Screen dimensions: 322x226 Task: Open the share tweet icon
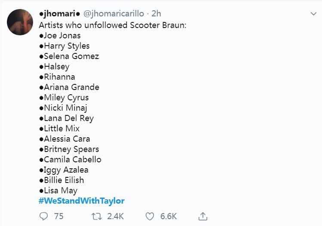coord(203,216)
